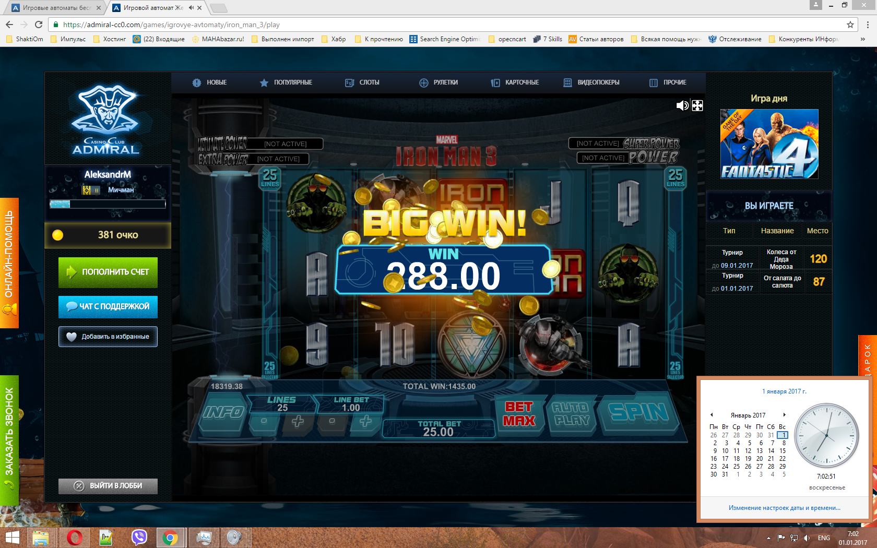Open the Карточные games category

[515, 82]
